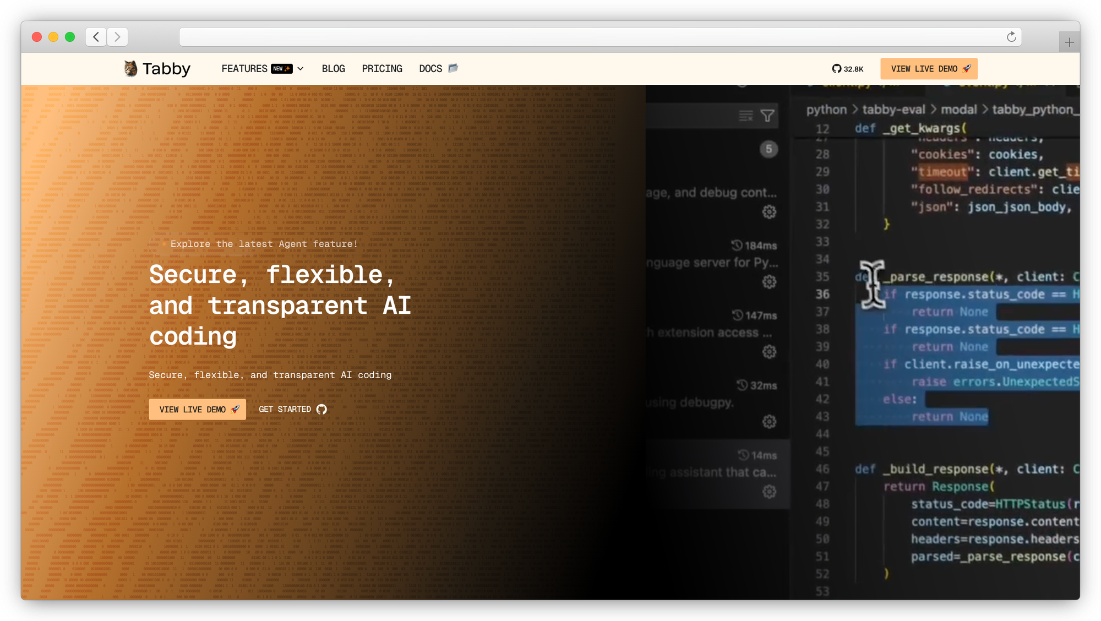Viewport: 1101px width, 621px height.
Task: Click 'Explore the latest Agent feature!' banner
Action: pos(263,244)
